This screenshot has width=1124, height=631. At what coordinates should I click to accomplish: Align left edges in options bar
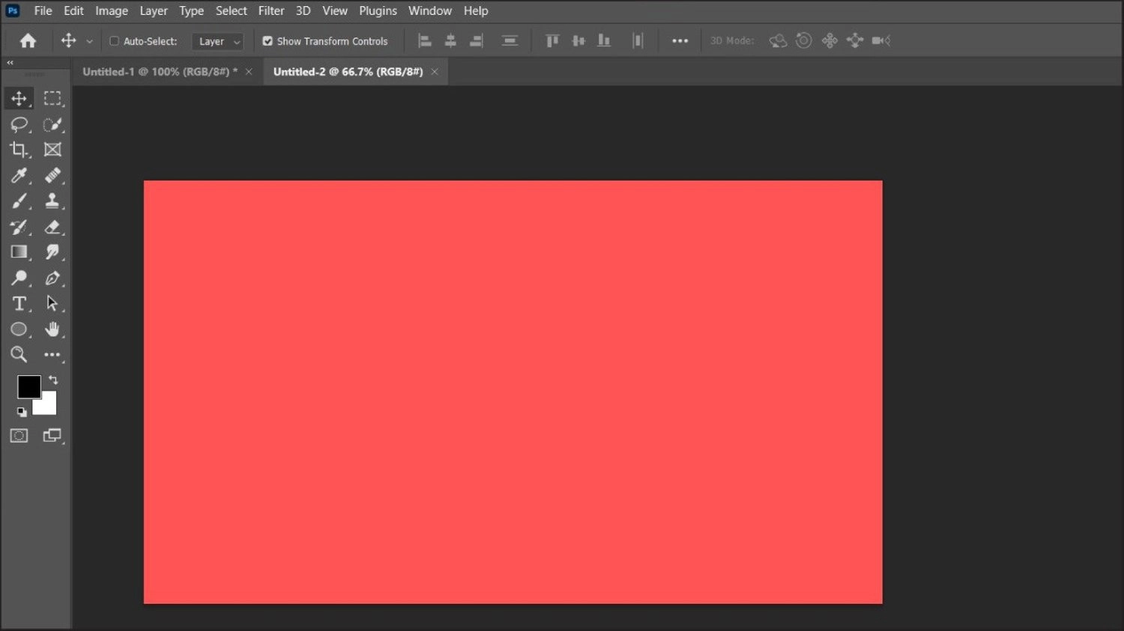click(x=425, y=41)
